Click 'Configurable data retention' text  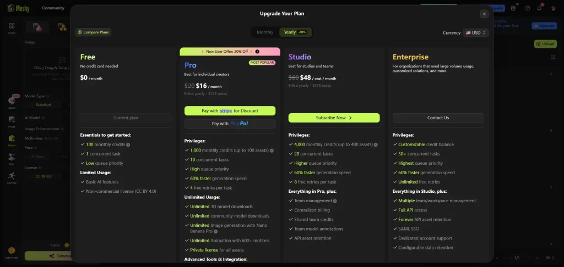pyautogui.click(x=426, y=248)
